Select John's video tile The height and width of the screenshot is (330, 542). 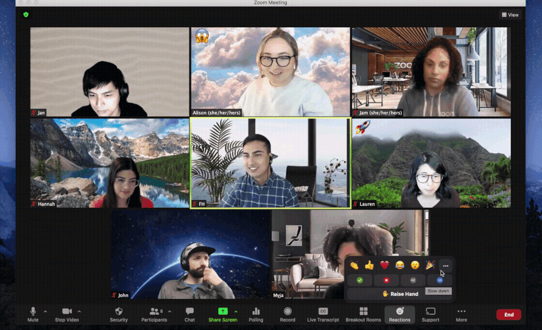tap(191, 255)
